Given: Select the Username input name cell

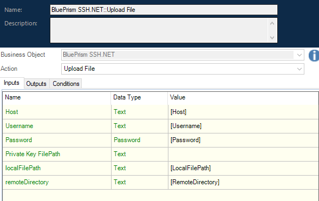Looking at the screenshot, I should [57, 126].
